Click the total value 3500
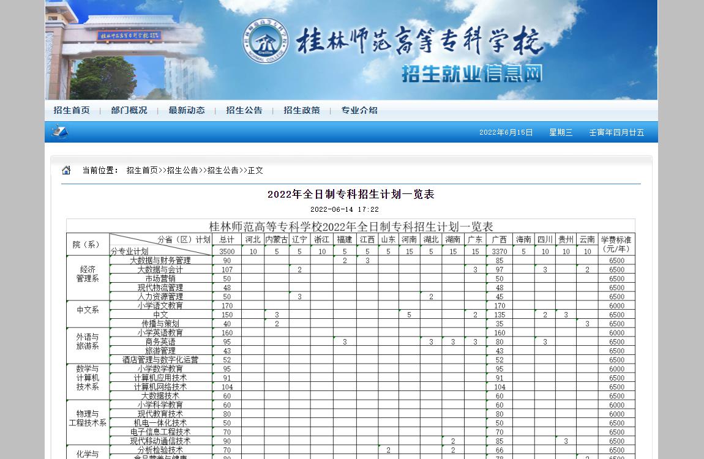 coord(227,252)
